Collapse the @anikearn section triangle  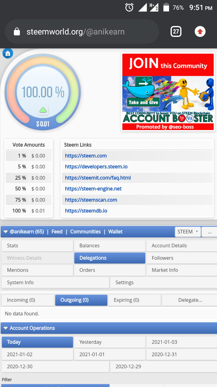5,232
